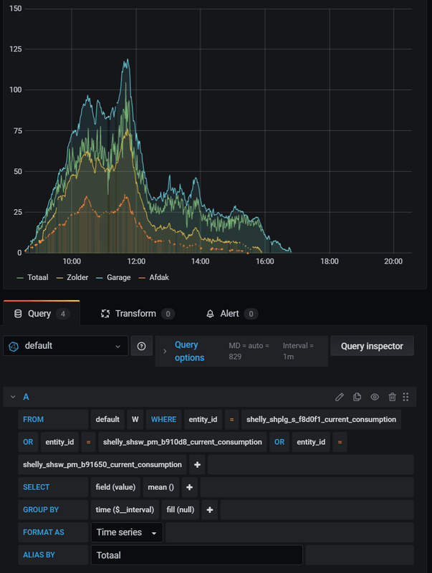Switch to the Transform tab
432x573 pixels.
click(x=135, y=314)
